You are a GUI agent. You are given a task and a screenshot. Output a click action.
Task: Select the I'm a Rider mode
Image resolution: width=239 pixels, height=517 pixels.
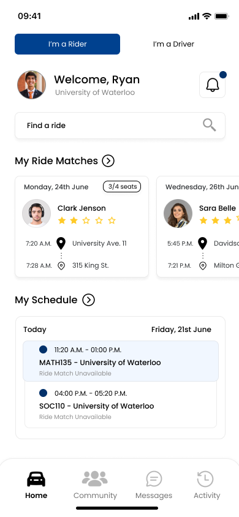click(x=67, y=44)
